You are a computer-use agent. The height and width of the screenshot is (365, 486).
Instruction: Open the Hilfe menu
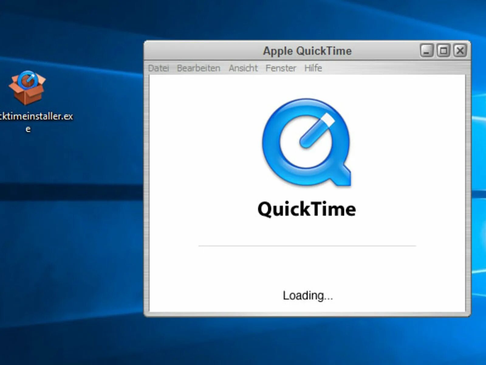coord(313,68)
